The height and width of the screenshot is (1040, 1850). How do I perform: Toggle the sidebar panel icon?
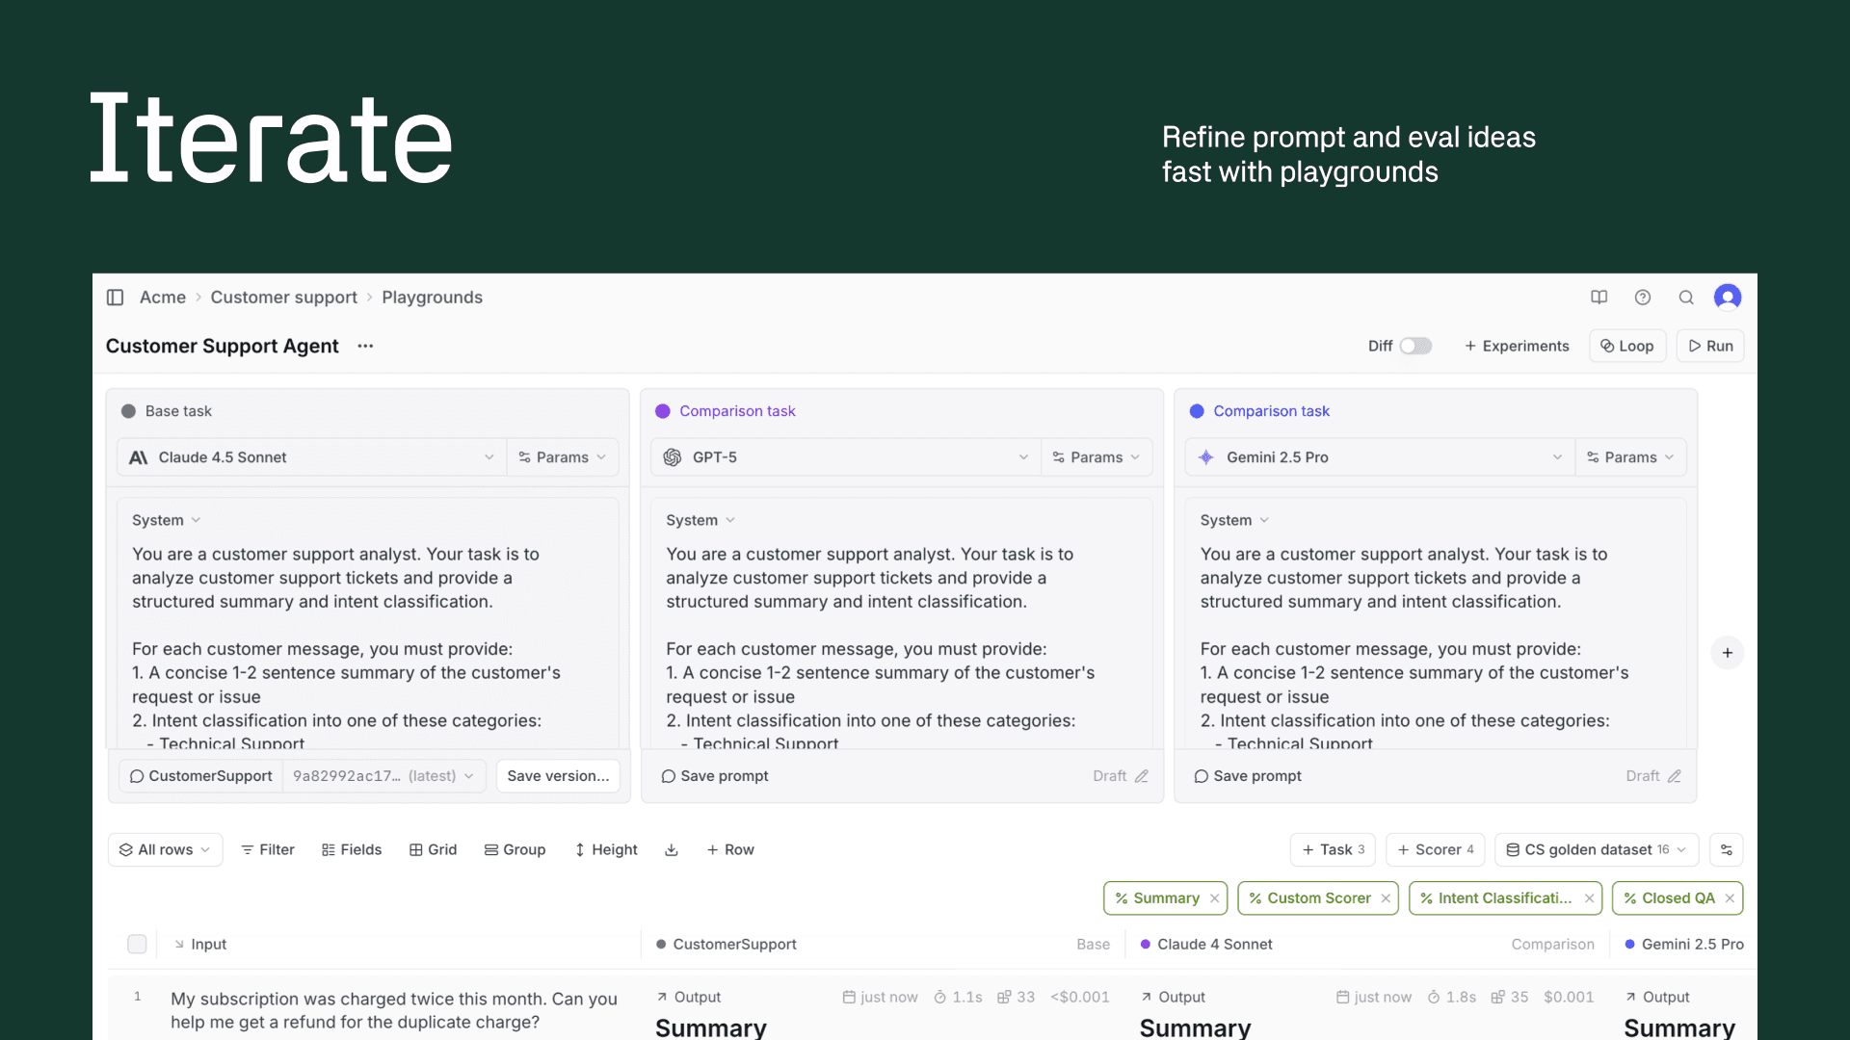(x=115, y=298)
